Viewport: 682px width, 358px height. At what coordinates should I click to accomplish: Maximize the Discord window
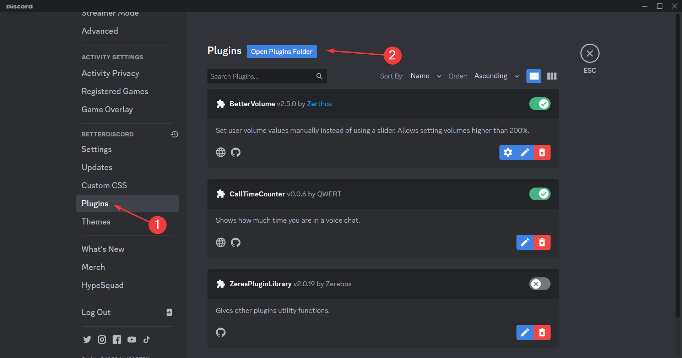click(x=660, y=6)
